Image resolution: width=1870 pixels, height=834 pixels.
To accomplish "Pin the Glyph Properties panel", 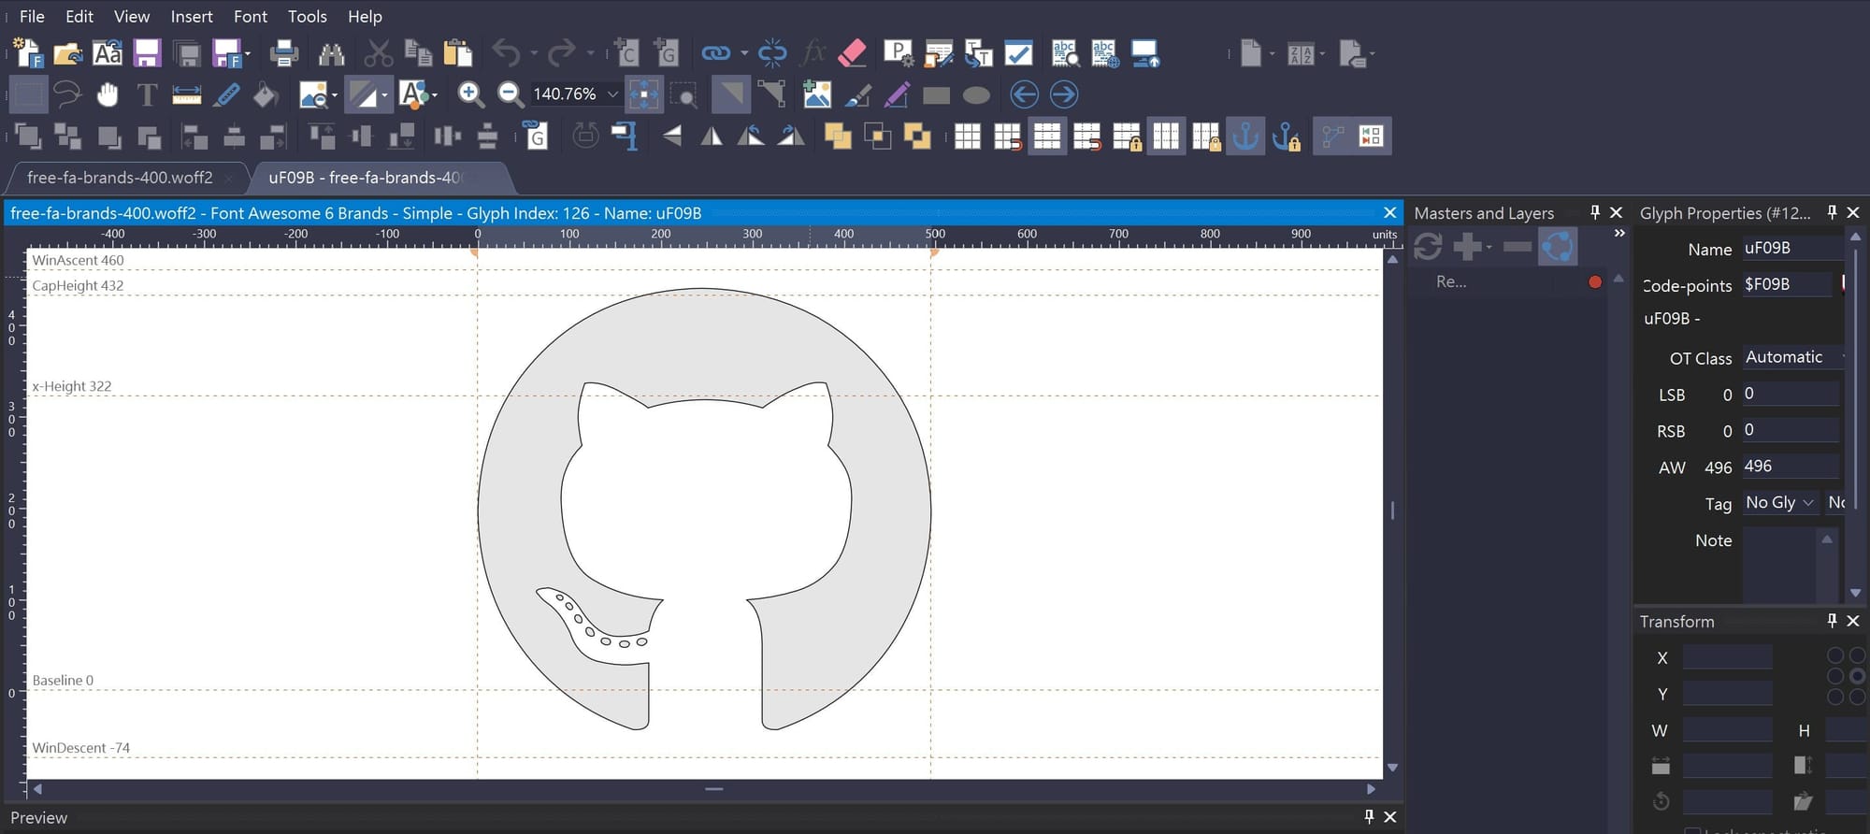I will pyautogui.click(x=1833, y=213).
